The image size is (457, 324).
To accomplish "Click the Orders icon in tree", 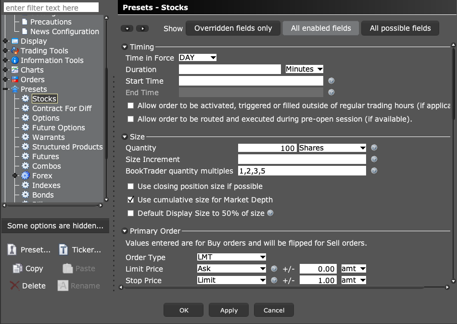I will pos(15,79).
